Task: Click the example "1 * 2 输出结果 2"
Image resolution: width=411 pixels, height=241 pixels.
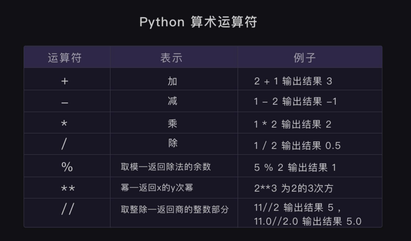Action: pyautogui.click(x=293, y=125)
